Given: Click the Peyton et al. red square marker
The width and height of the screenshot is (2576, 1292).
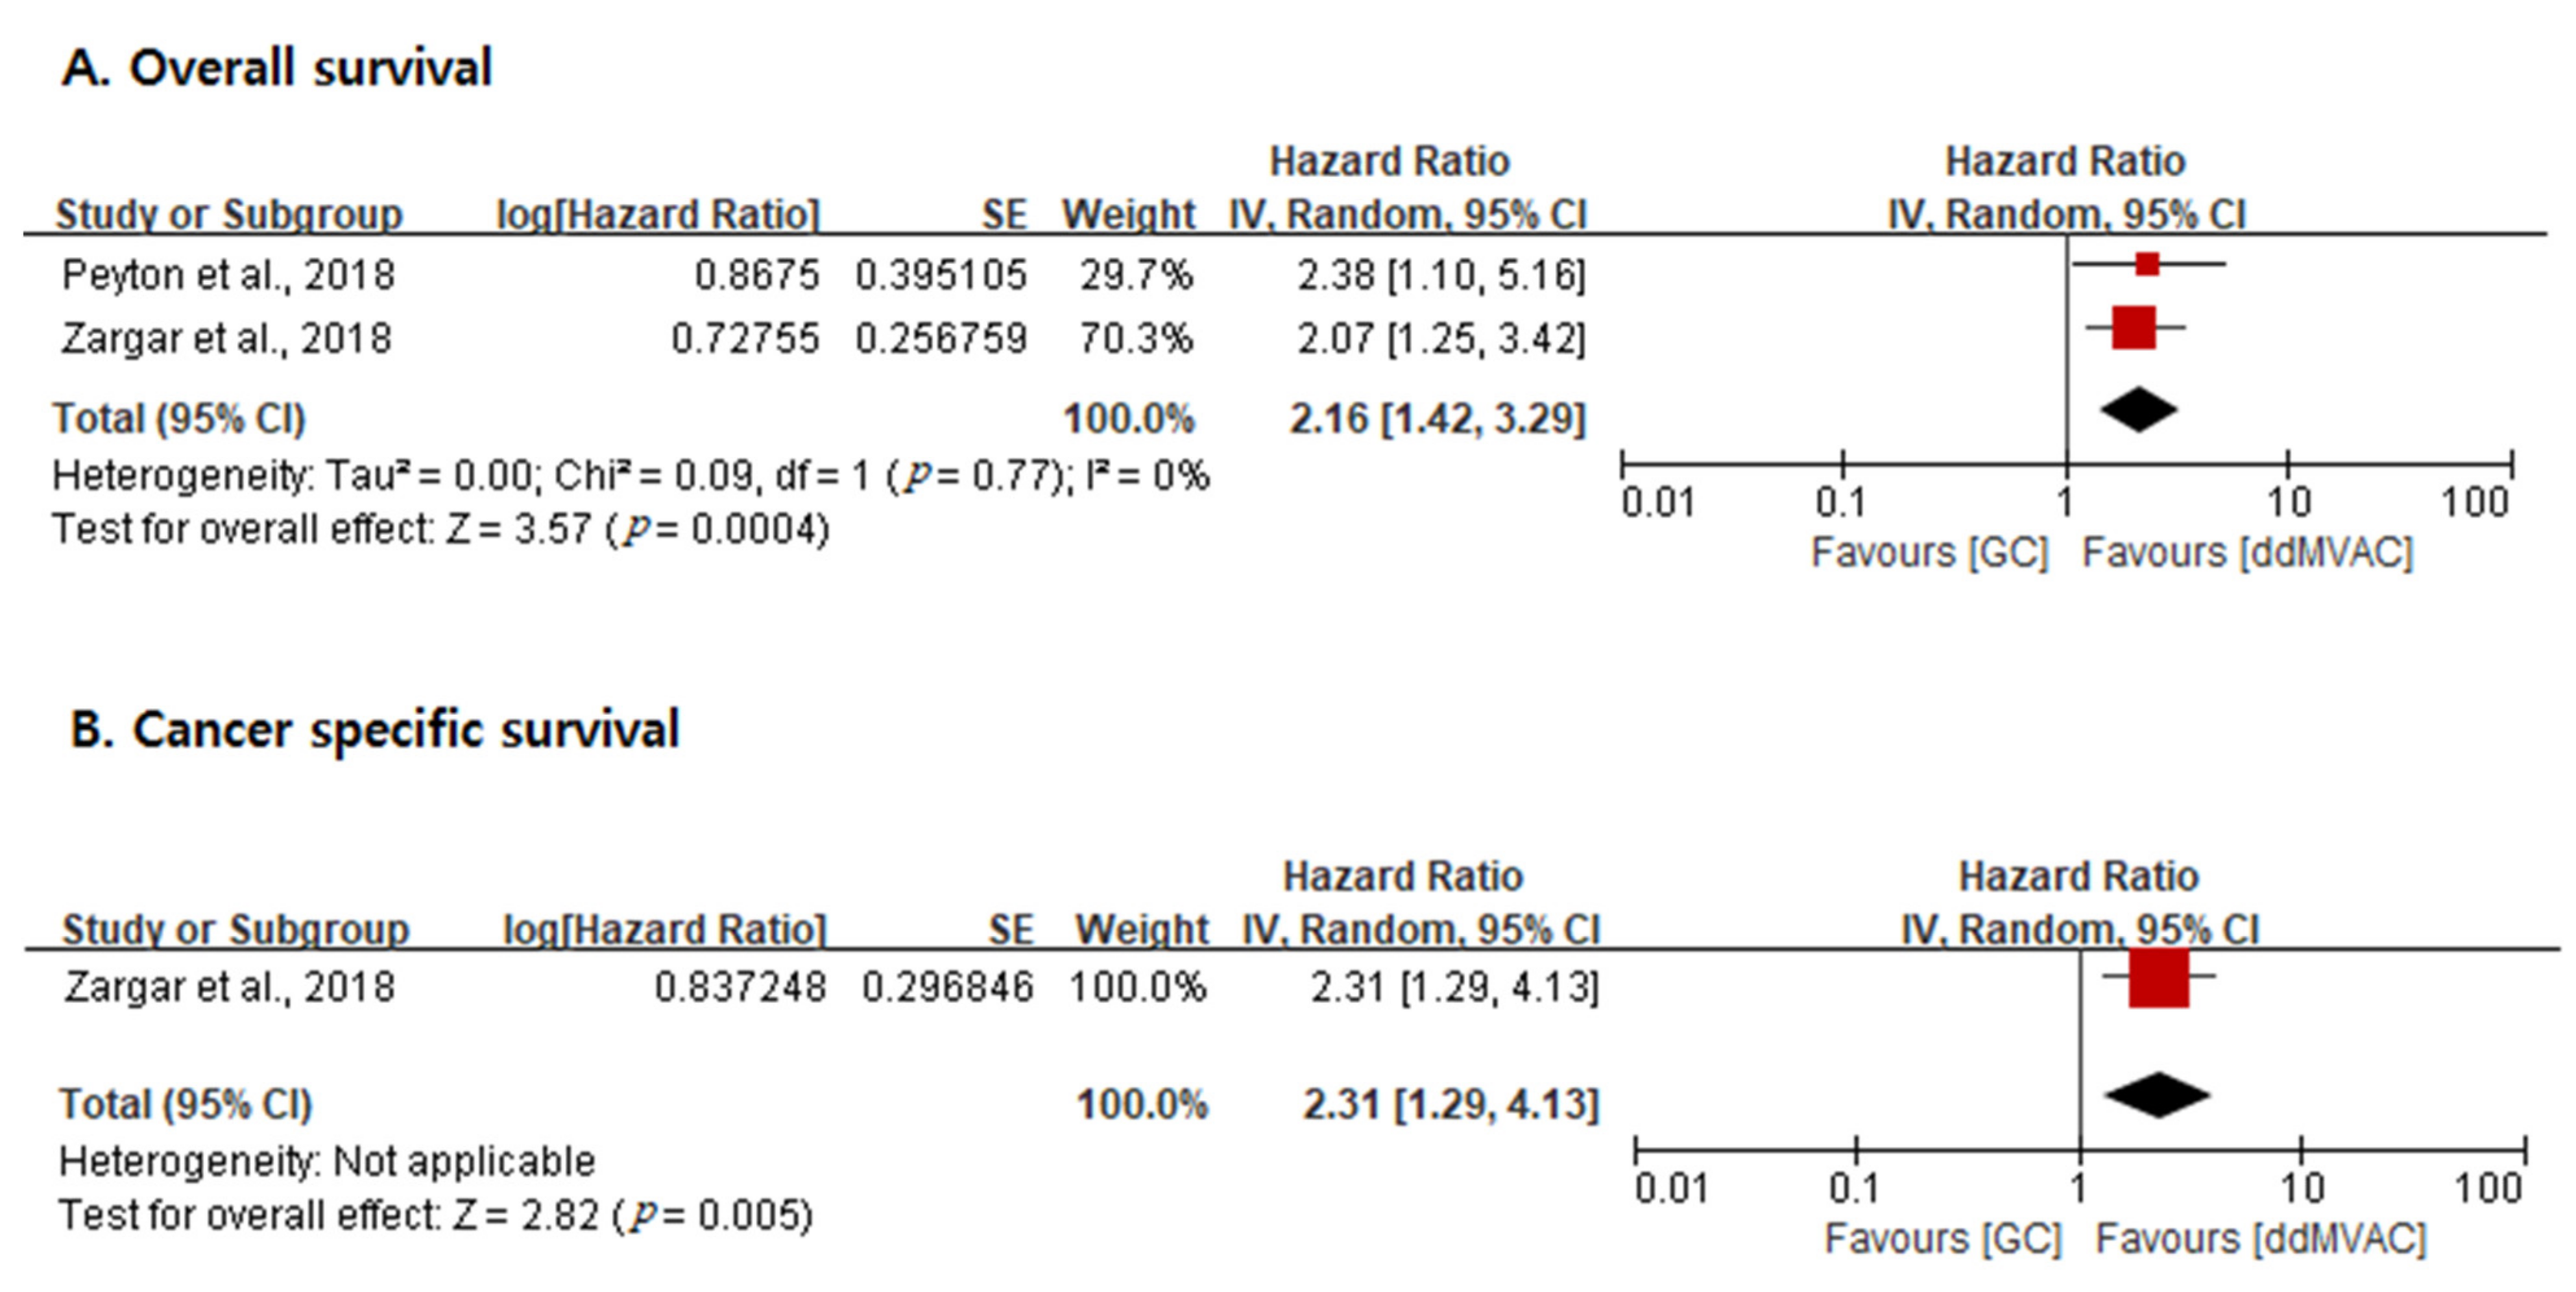Looking at the screenshot, I should [x=2147, y=264].
